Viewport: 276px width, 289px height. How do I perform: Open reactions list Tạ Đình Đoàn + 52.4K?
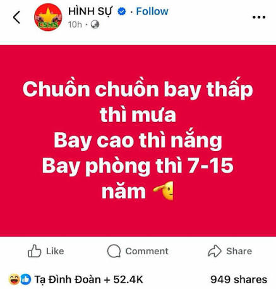88,280
